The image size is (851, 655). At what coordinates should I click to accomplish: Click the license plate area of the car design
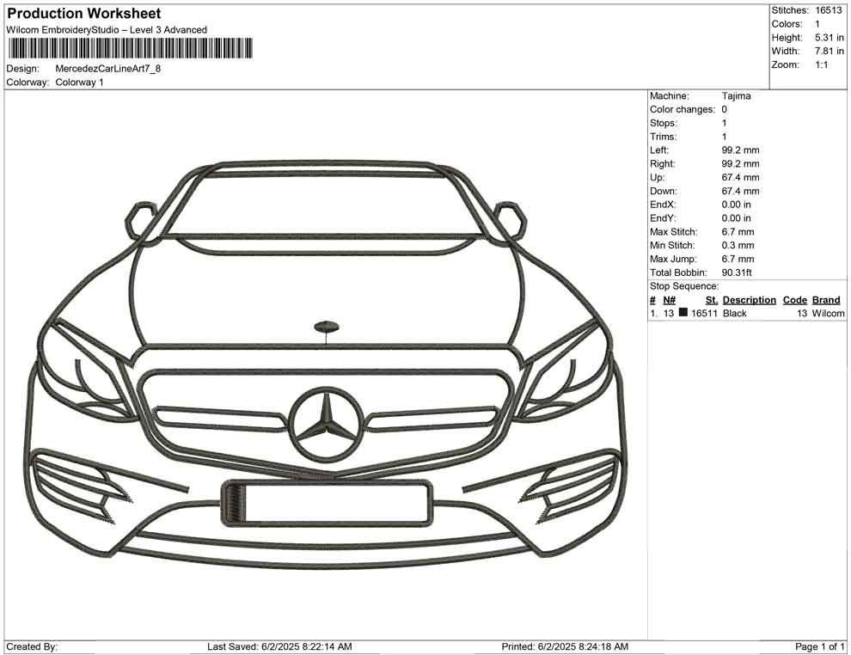point(327,504)
